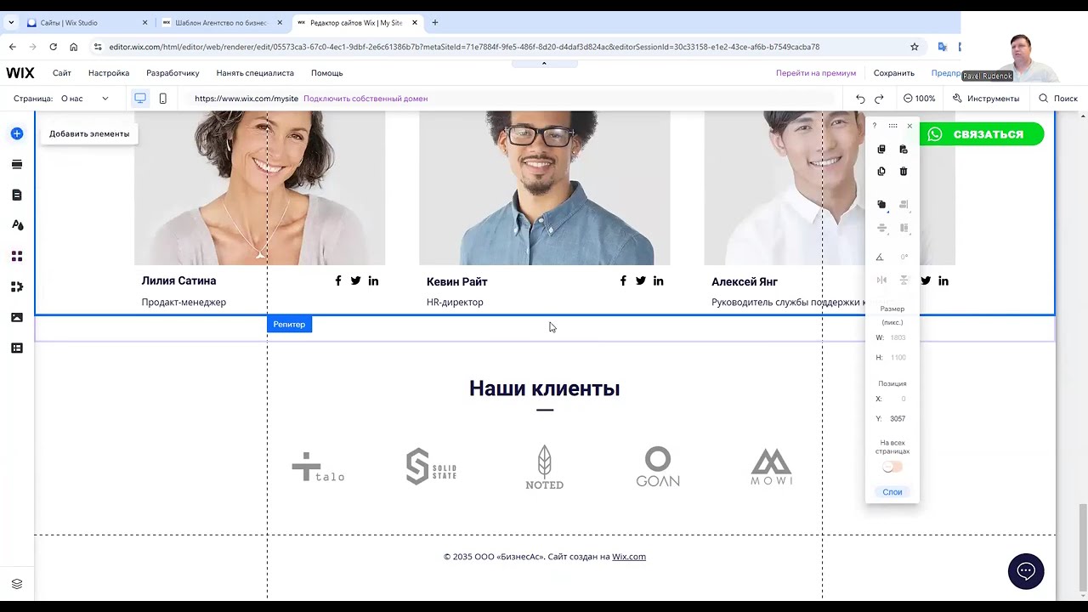Image resolution: width=1088 pixels, height=612 pixels.
Task: Open the 100% zoom control
Action: click(919, 99)
